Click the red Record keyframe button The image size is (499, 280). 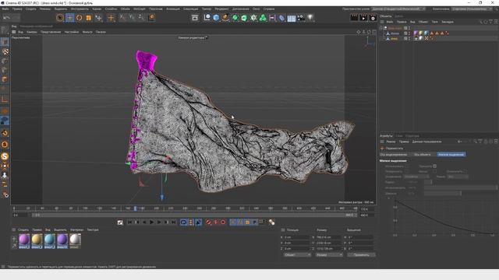[x=208, y=222]
